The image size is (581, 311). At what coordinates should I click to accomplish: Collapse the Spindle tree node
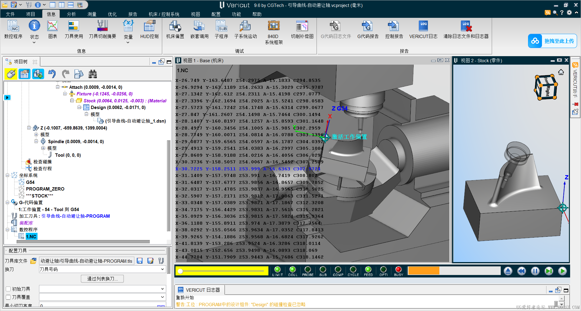[x=36, y=141]
